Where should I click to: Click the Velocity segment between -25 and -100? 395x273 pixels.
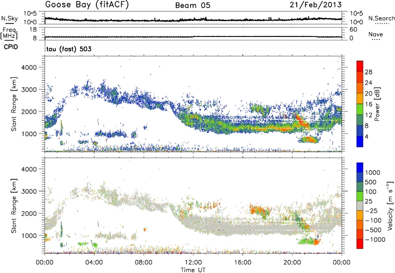360,215
